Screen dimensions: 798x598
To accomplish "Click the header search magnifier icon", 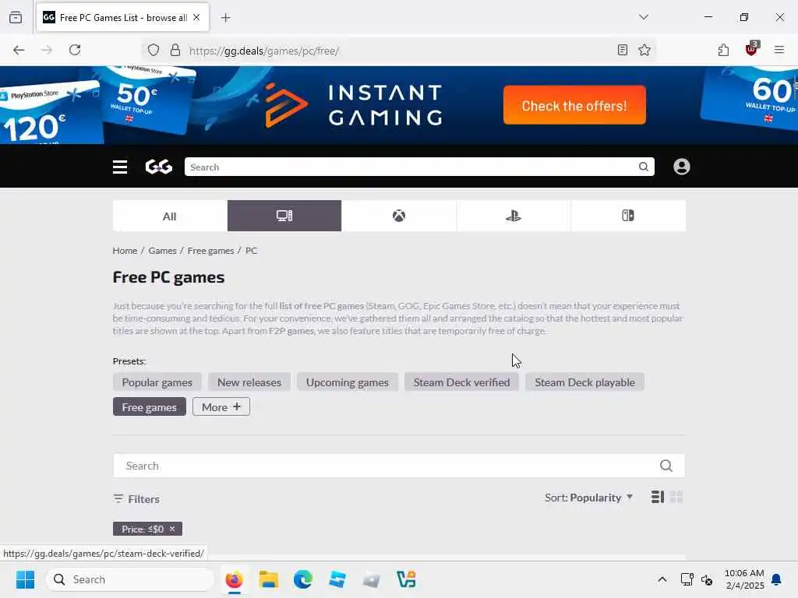I will (x=643, y=167).
